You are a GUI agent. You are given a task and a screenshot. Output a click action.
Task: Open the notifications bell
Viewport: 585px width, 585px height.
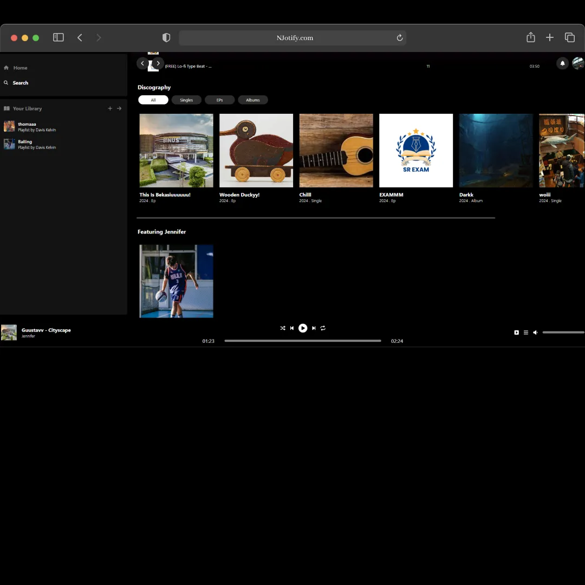(x=563, y=63)
